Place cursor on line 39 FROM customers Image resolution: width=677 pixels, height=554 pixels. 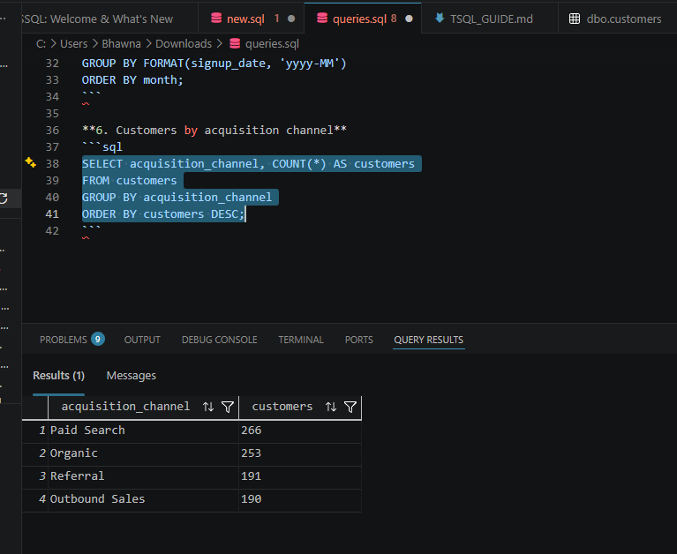129,180
